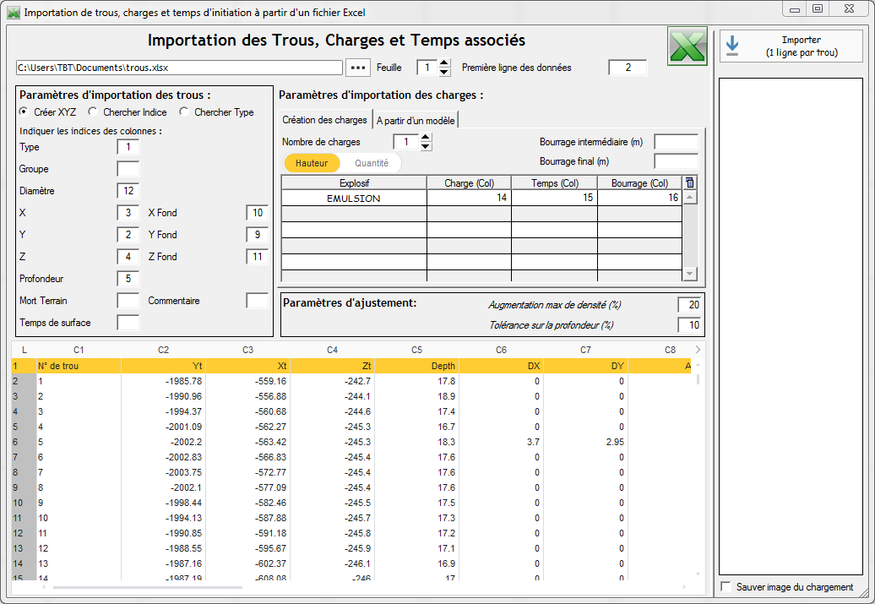Click the EMULSION explosif cell

tap(354, 199)
